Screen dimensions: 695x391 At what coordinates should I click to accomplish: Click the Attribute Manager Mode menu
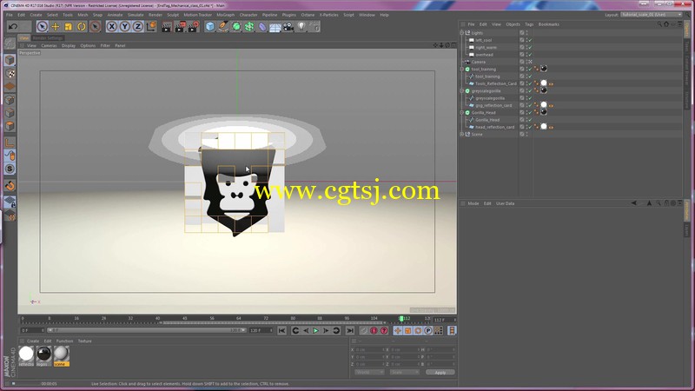point(473,203)
